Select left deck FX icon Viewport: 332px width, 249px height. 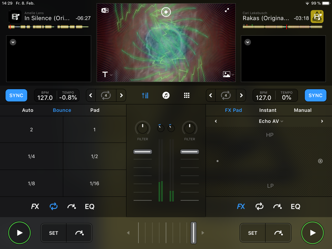[x=35, y=207]
